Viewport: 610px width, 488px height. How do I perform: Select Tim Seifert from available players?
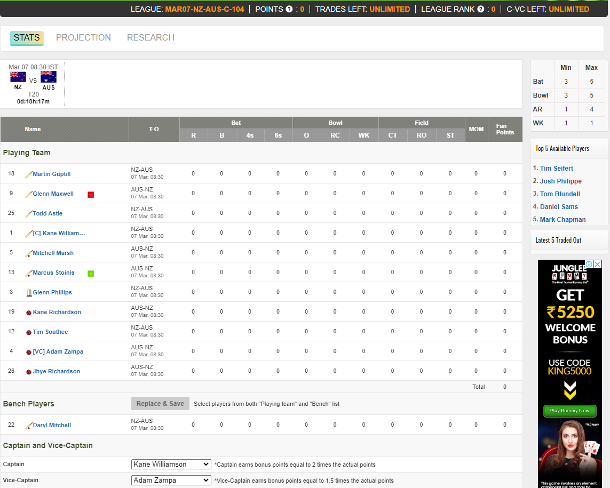coord(556,169)
